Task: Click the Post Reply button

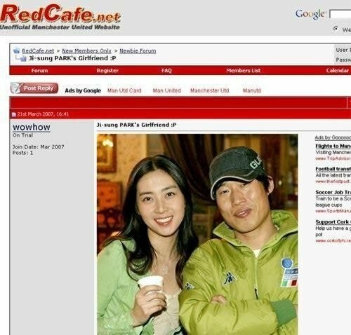Action: click(x=34, y=88)
